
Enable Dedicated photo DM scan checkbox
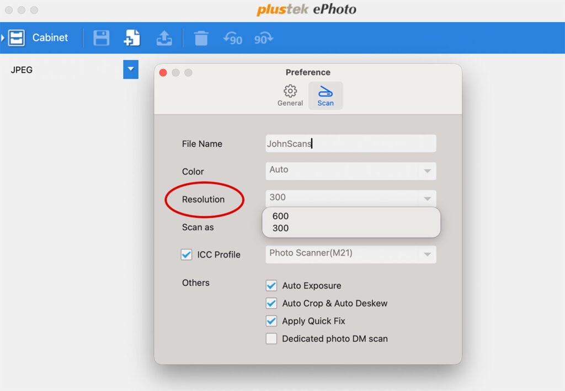point(271,339)
